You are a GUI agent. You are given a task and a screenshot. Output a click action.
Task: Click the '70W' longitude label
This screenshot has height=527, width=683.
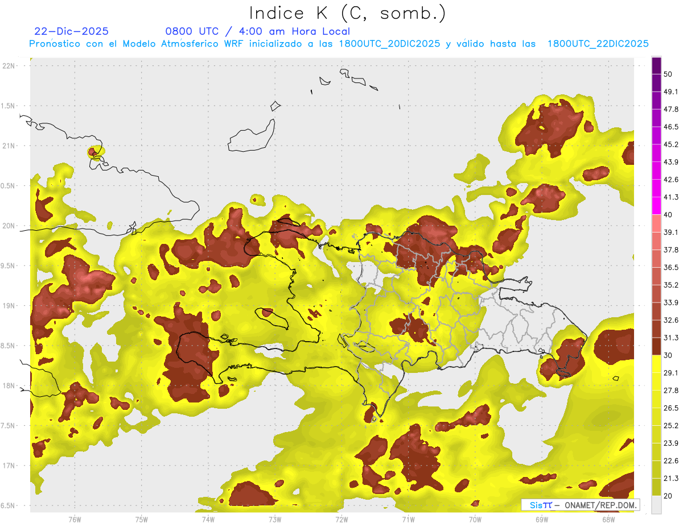tap(475, 519)
